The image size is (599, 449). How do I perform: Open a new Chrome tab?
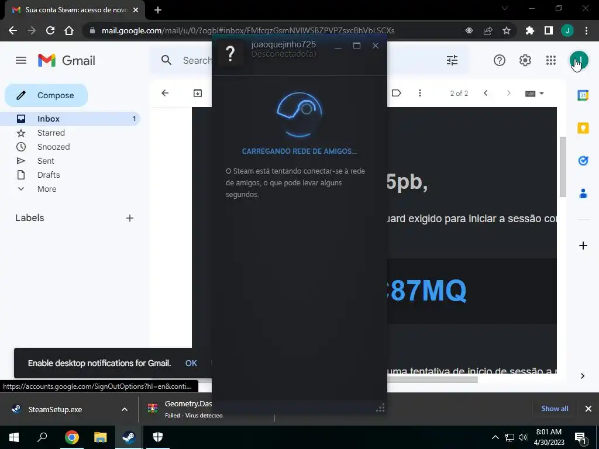click(x=158, y=10)
